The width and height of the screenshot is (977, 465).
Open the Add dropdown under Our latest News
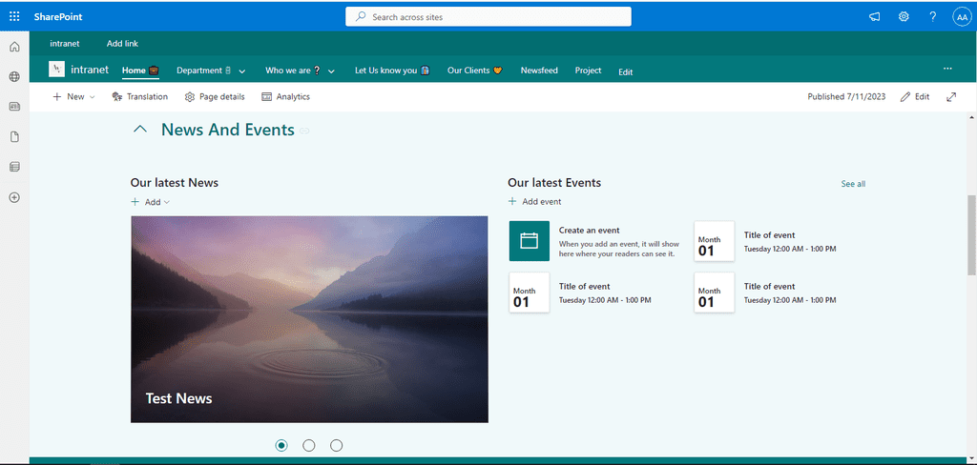coord(150,202)
